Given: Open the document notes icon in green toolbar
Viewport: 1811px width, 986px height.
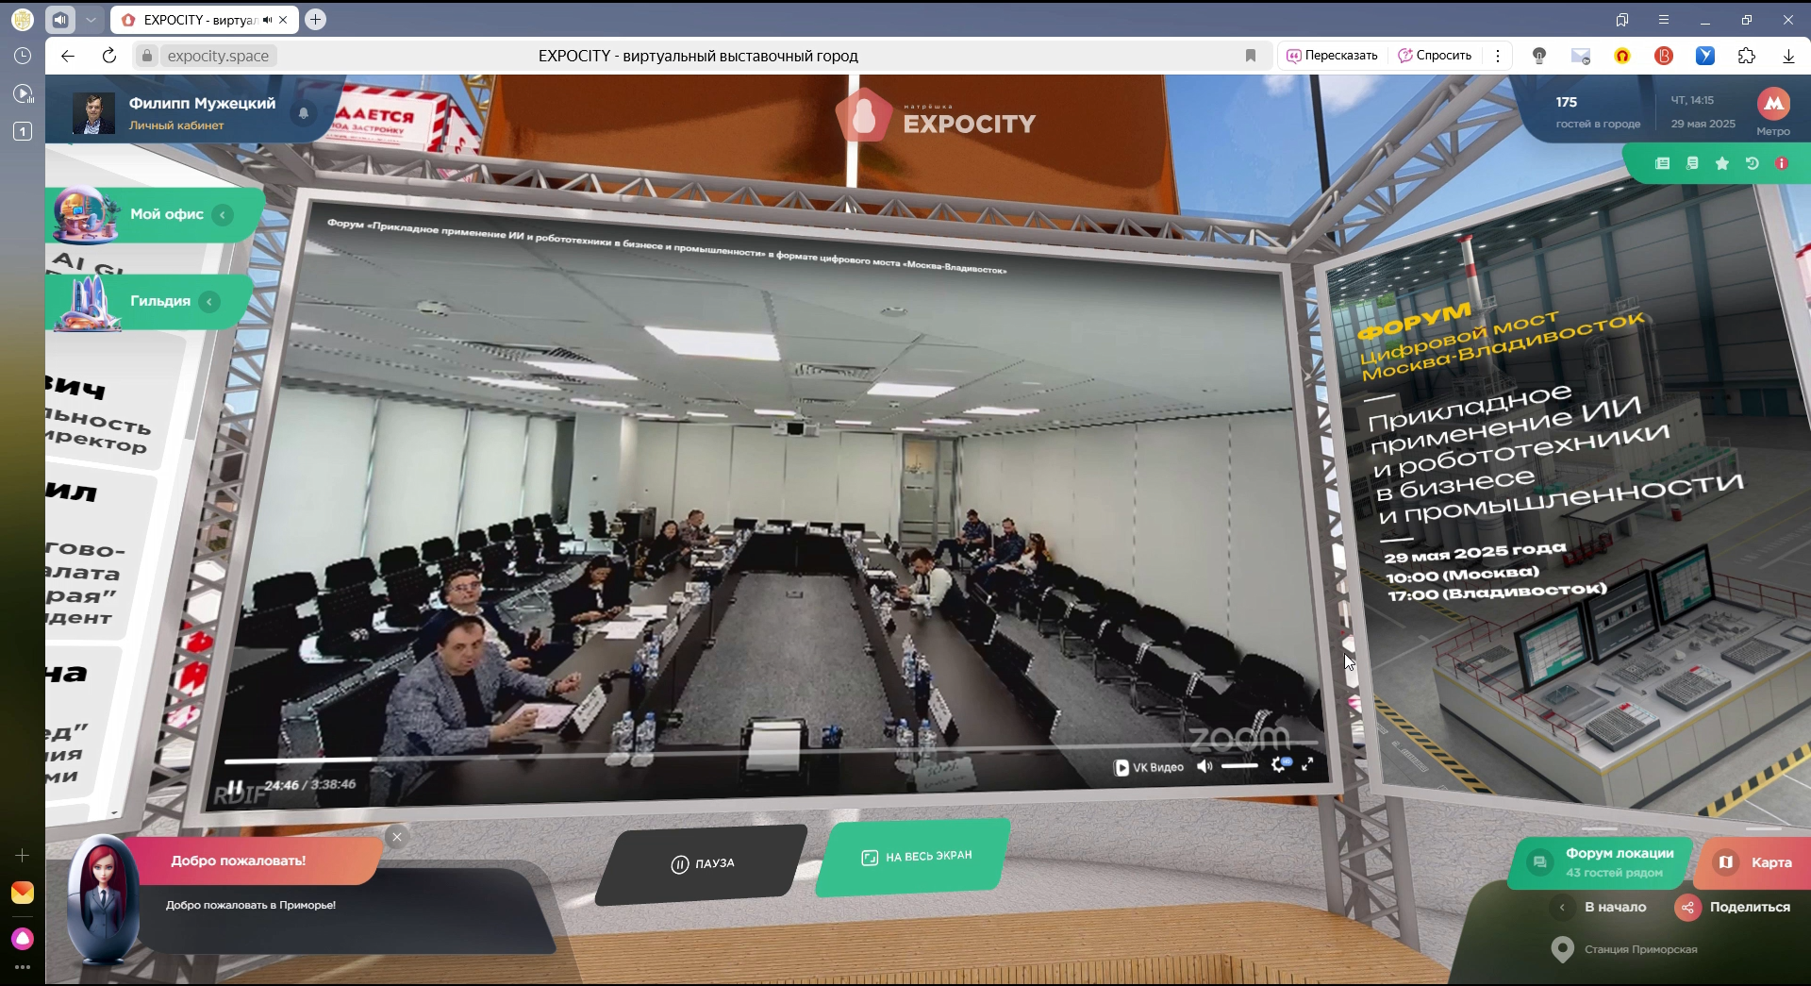Looking at the screenshot, I should coord(1692,163).
